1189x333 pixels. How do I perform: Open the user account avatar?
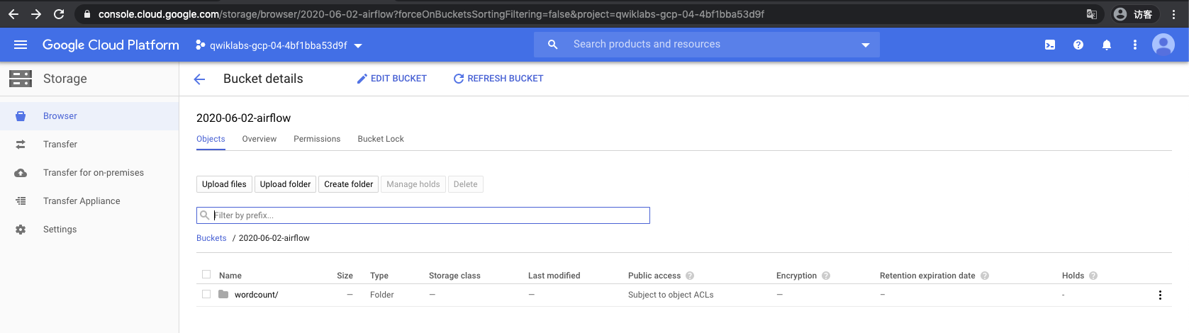1163,45
